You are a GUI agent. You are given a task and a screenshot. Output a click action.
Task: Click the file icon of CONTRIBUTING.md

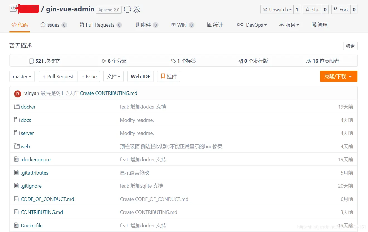(16, 212)
